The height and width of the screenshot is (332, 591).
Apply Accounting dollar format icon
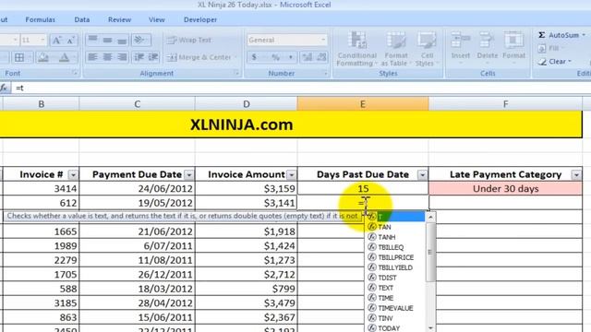pyautogui.click(x=254, y=57)
